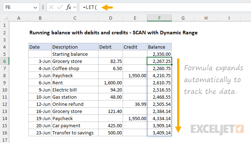Click the 'Electric bill' description cell
251x143 pixels.
[75, 90]
